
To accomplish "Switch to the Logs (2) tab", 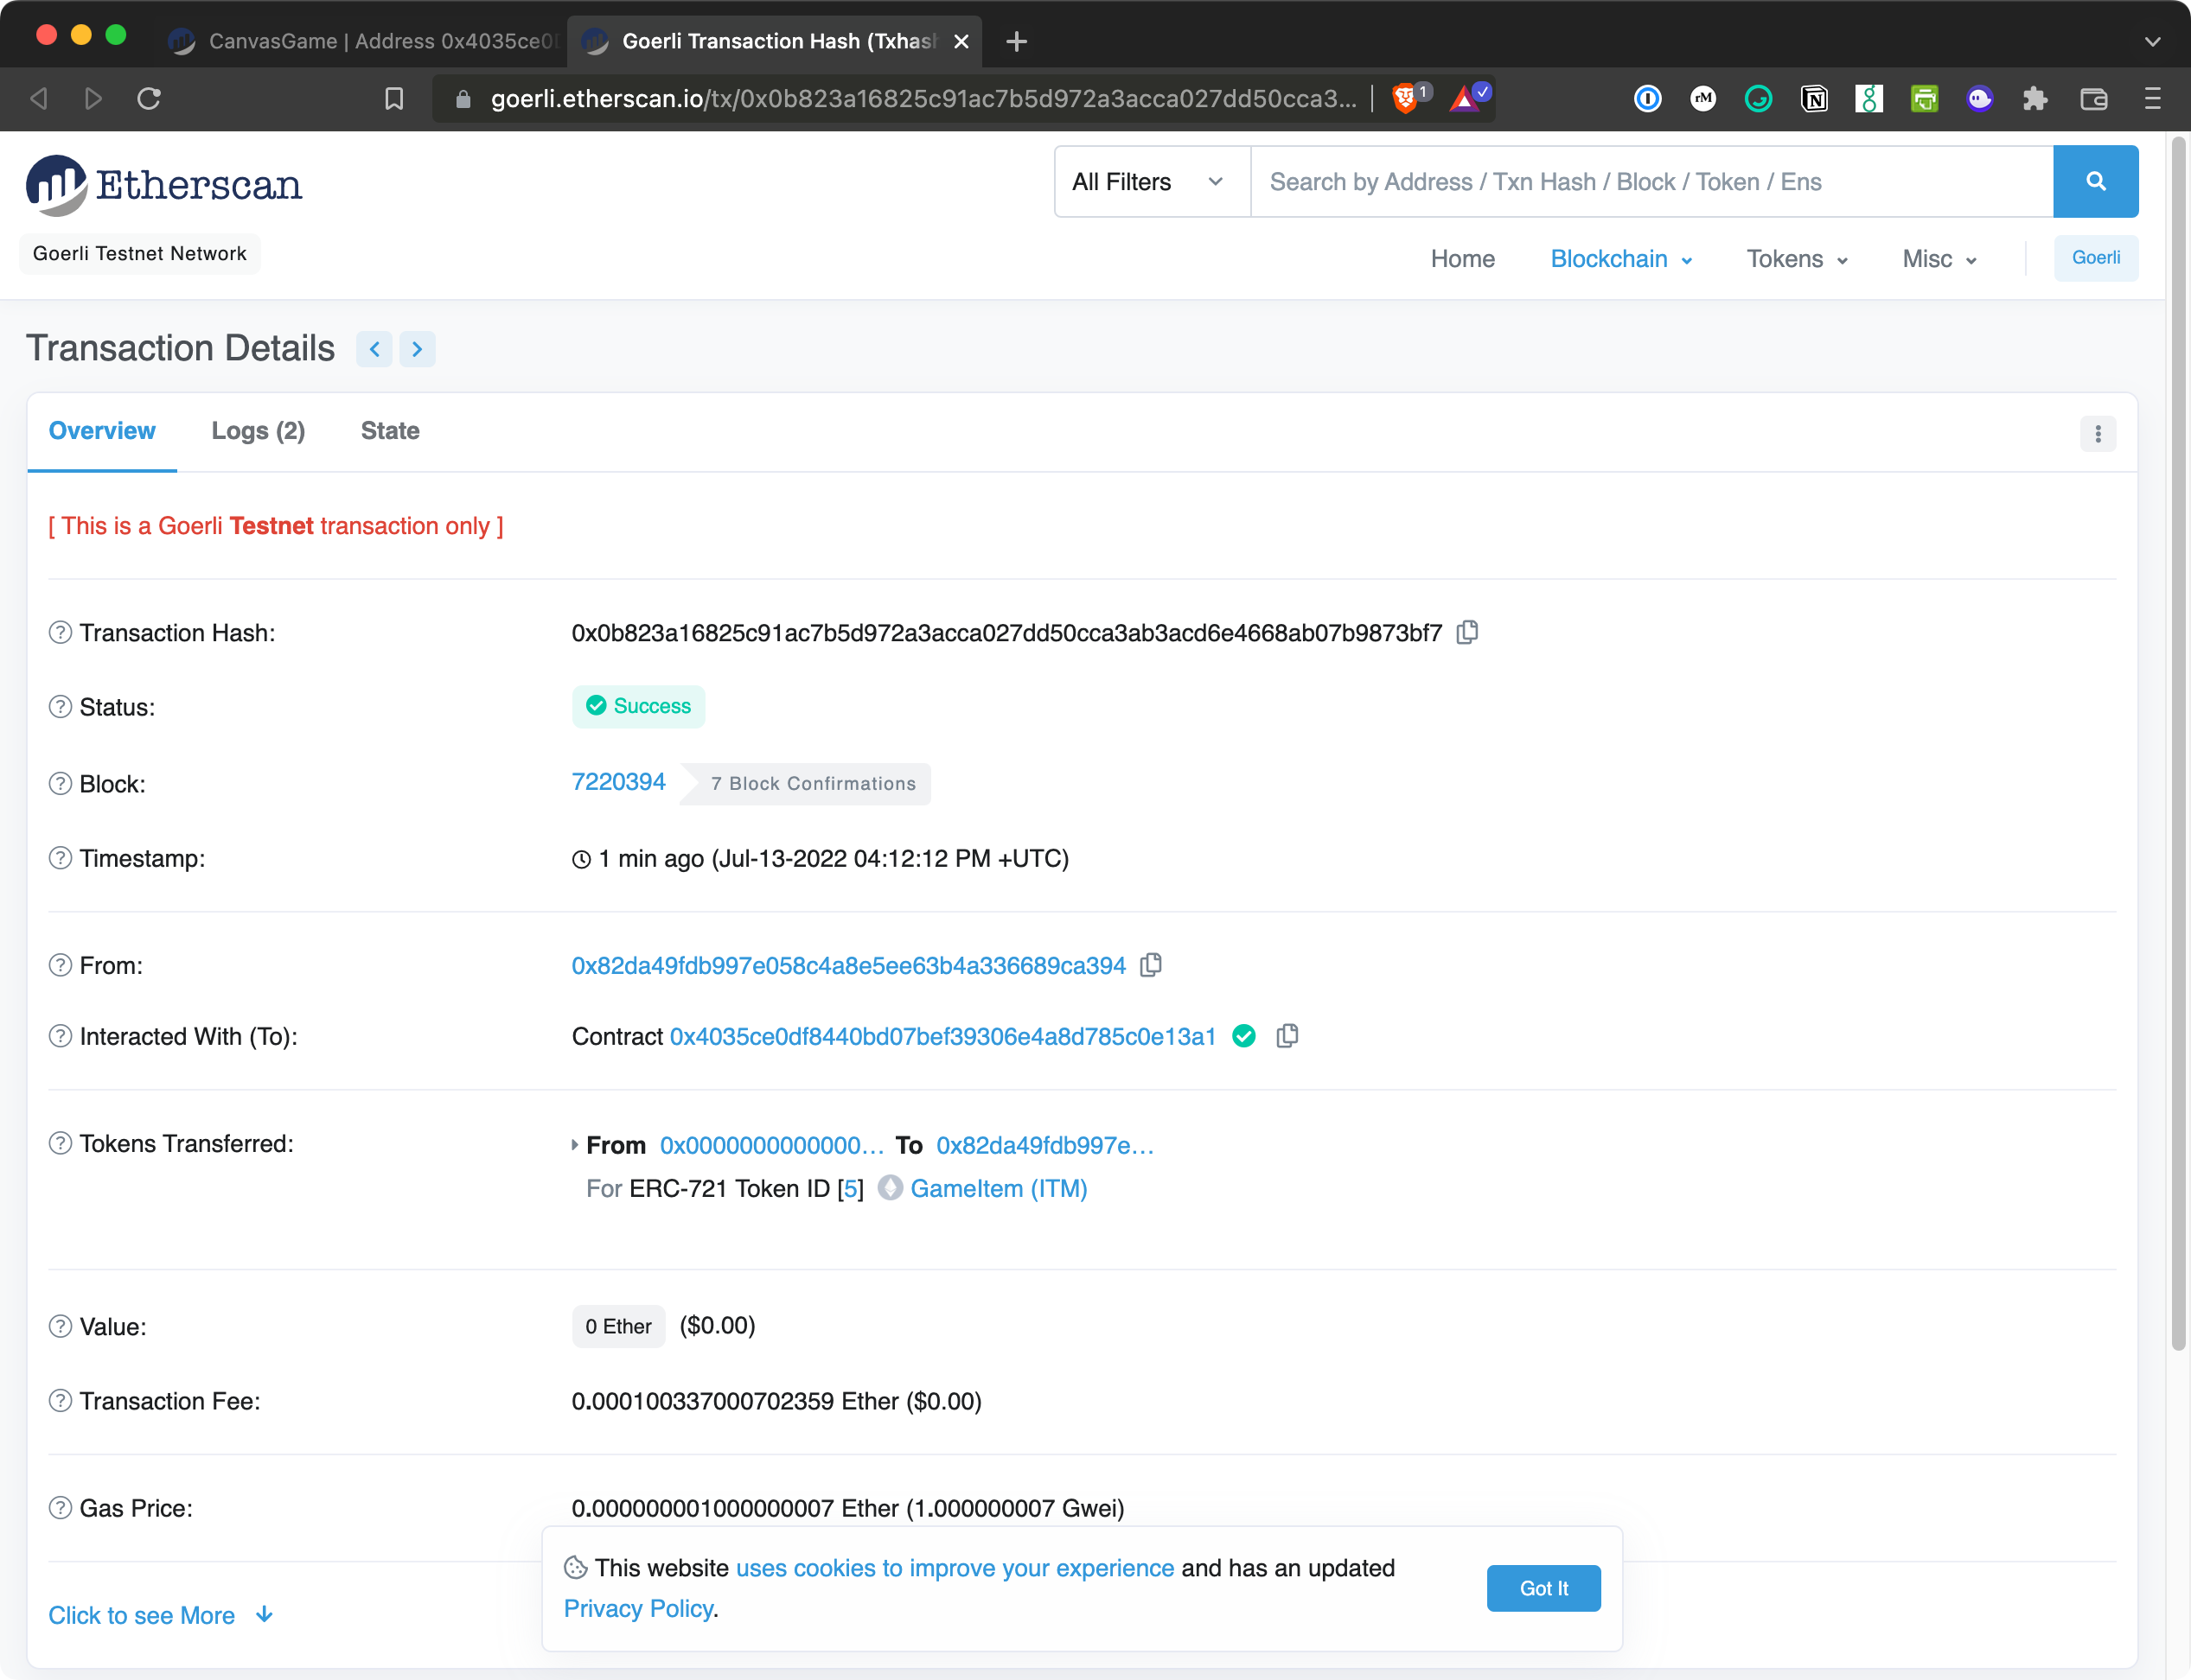I will click(259, 431).
